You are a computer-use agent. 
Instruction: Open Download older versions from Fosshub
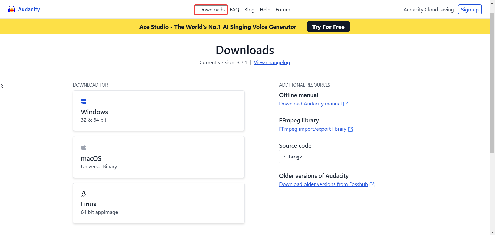(x=324, y=184)
